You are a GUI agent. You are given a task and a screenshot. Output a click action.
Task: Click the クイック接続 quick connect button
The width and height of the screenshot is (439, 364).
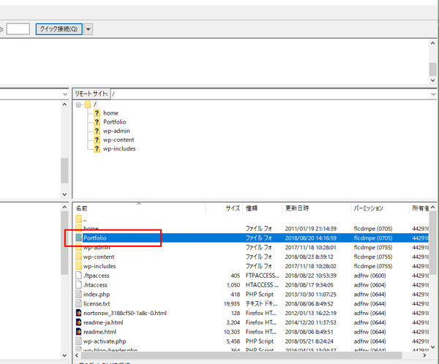(x=59, y=29)
